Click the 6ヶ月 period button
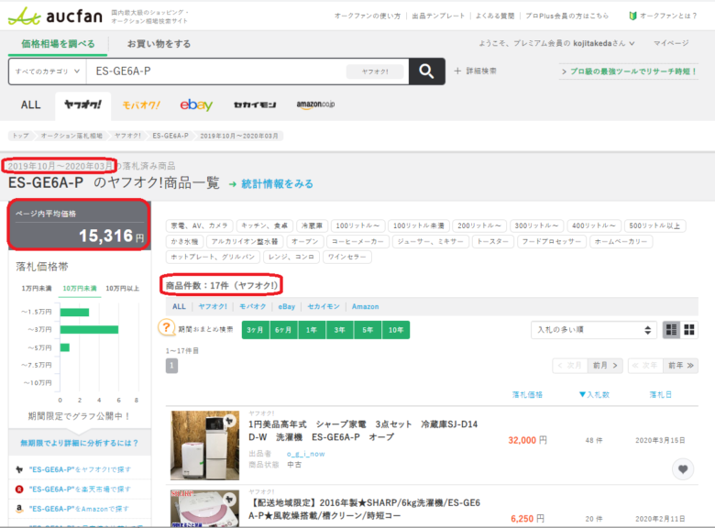715x528 pixels. 283,330
